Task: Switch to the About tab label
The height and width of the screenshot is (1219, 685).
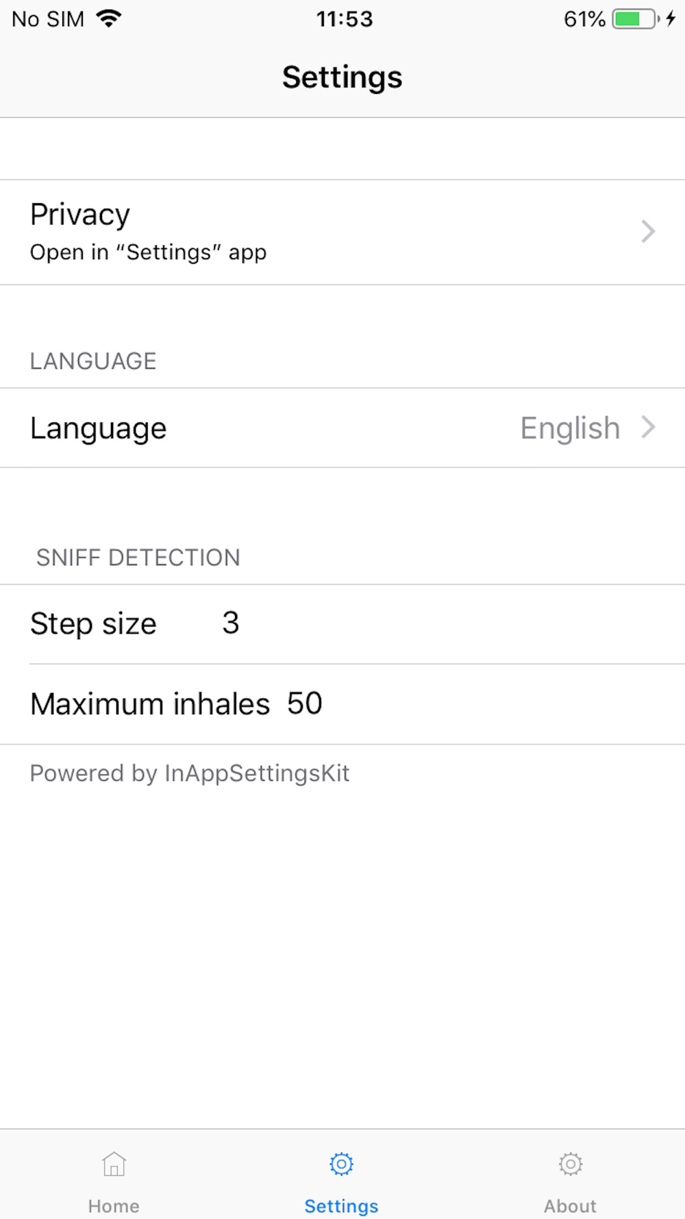Action: coord(570,1206)
